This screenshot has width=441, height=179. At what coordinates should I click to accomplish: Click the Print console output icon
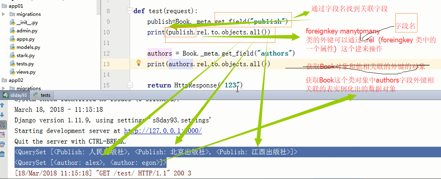2,144
